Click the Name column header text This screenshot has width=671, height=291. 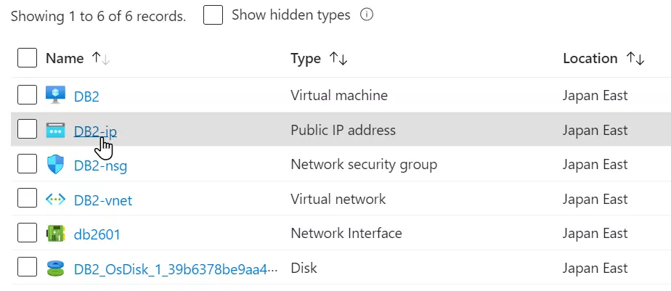click(65, 58)
